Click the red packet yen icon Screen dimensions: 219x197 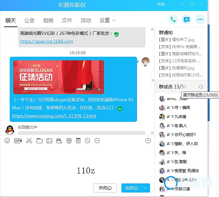tap(78, 141)
